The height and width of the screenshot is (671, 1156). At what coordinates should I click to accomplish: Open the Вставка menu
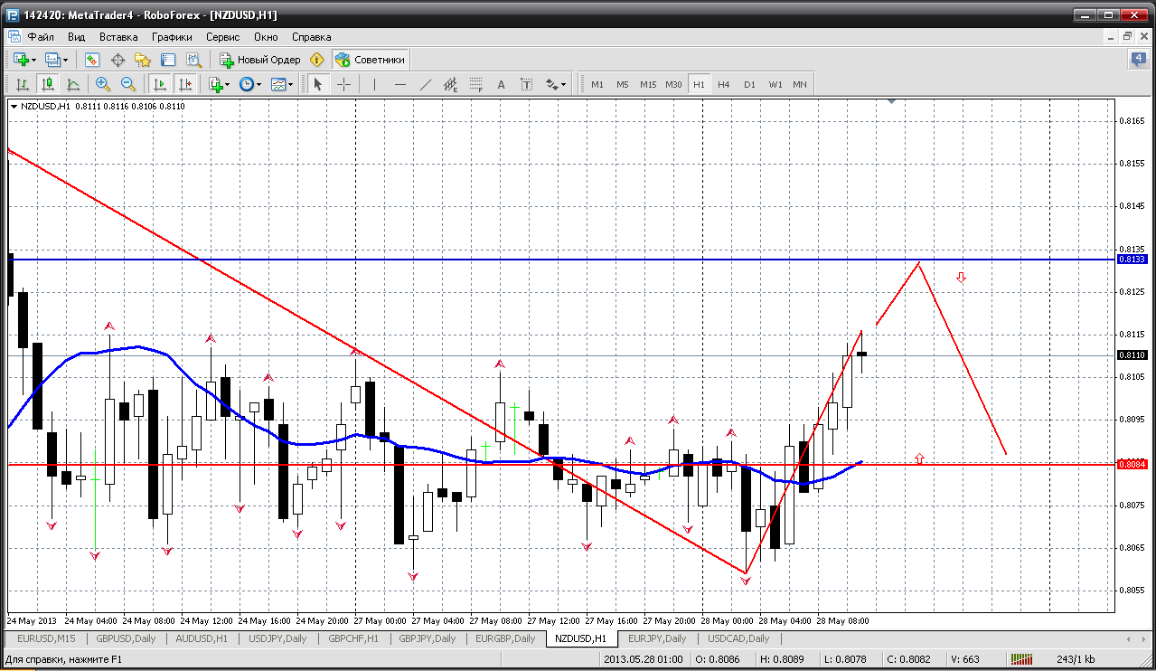tap(118, 37)
